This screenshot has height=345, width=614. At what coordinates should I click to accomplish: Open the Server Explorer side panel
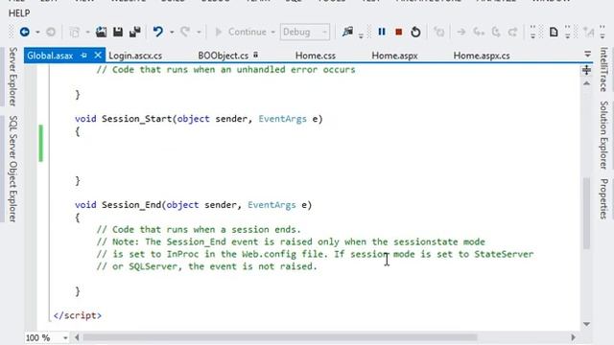click(x=12, y=77)
